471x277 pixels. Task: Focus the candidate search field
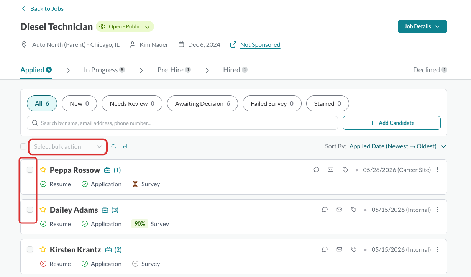coord(182,123)
